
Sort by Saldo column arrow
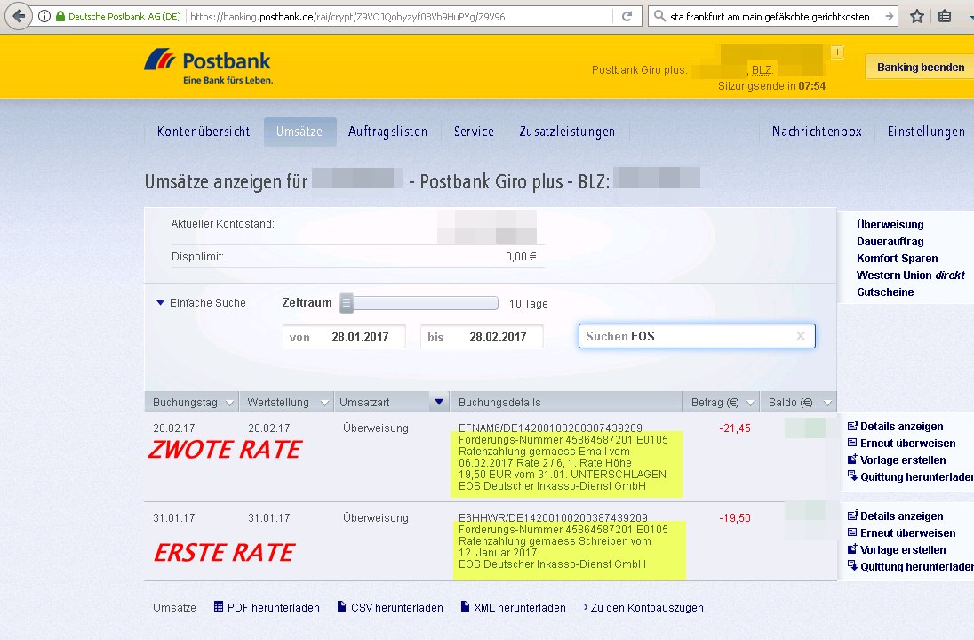tap(827, 403)
